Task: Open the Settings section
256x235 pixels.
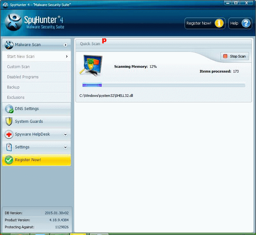Action: tap(36, 147)
